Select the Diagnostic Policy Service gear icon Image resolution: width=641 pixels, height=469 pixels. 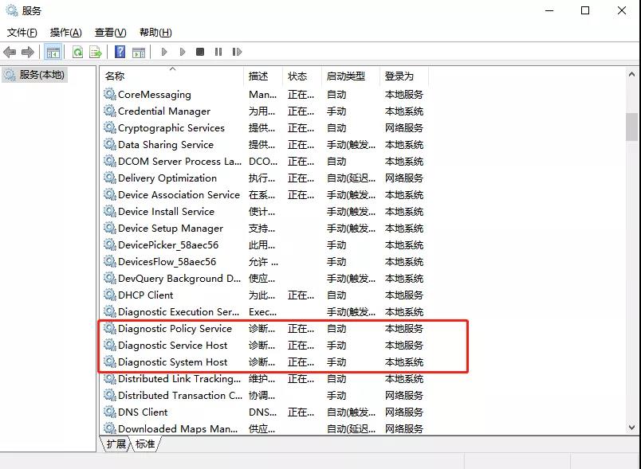coord(109,329)
